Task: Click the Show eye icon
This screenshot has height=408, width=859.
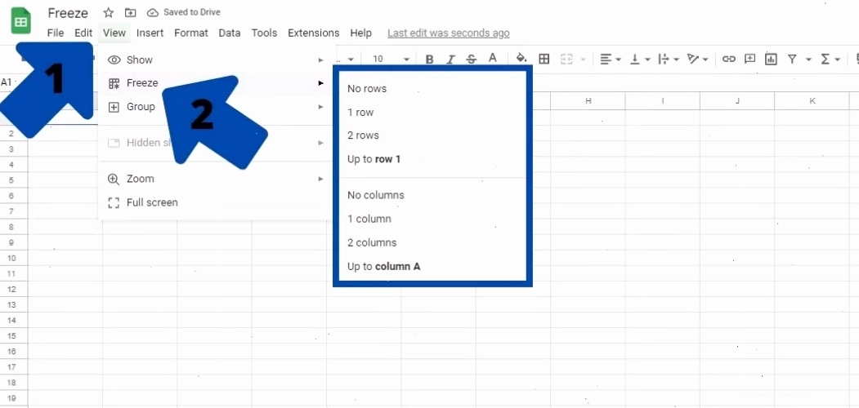Action: coord(114,60)
